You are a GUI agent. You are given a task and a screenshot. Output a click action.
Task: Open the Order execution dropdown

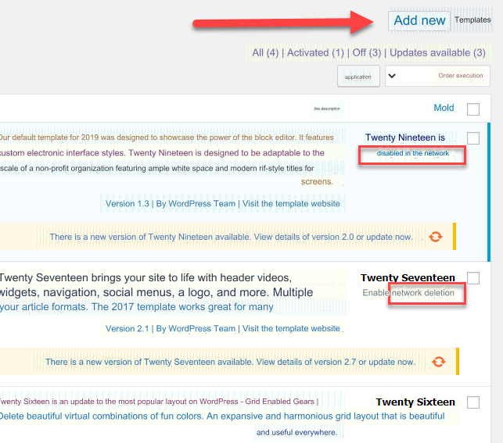pos(437,76)
